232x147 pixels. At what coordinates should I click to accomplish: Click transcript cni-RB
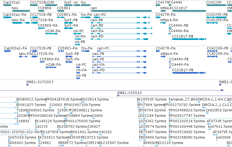(x=80, y=42)
